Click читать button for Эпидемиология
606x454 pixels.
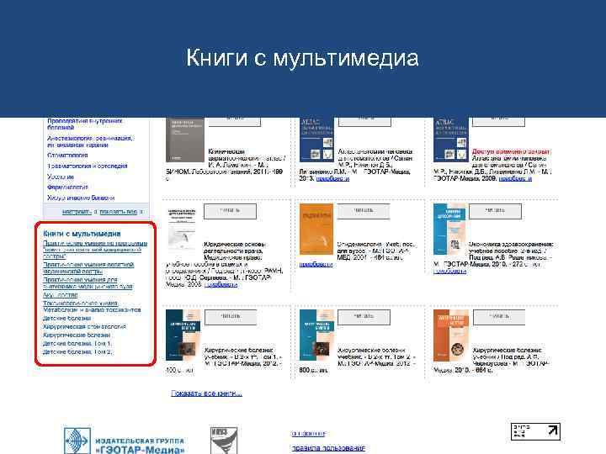coord(364,211)
